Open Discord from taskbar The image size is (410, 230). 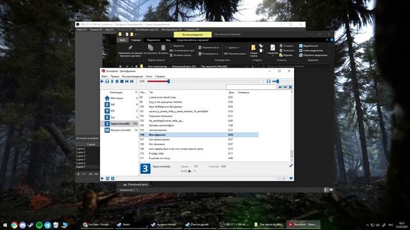coord(22,225)
